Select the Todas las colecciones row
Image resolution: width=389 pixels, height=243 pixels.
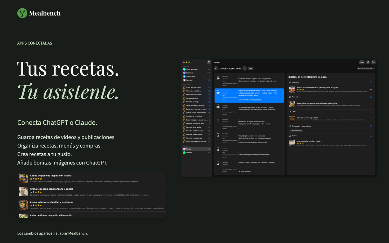(197, 87)
